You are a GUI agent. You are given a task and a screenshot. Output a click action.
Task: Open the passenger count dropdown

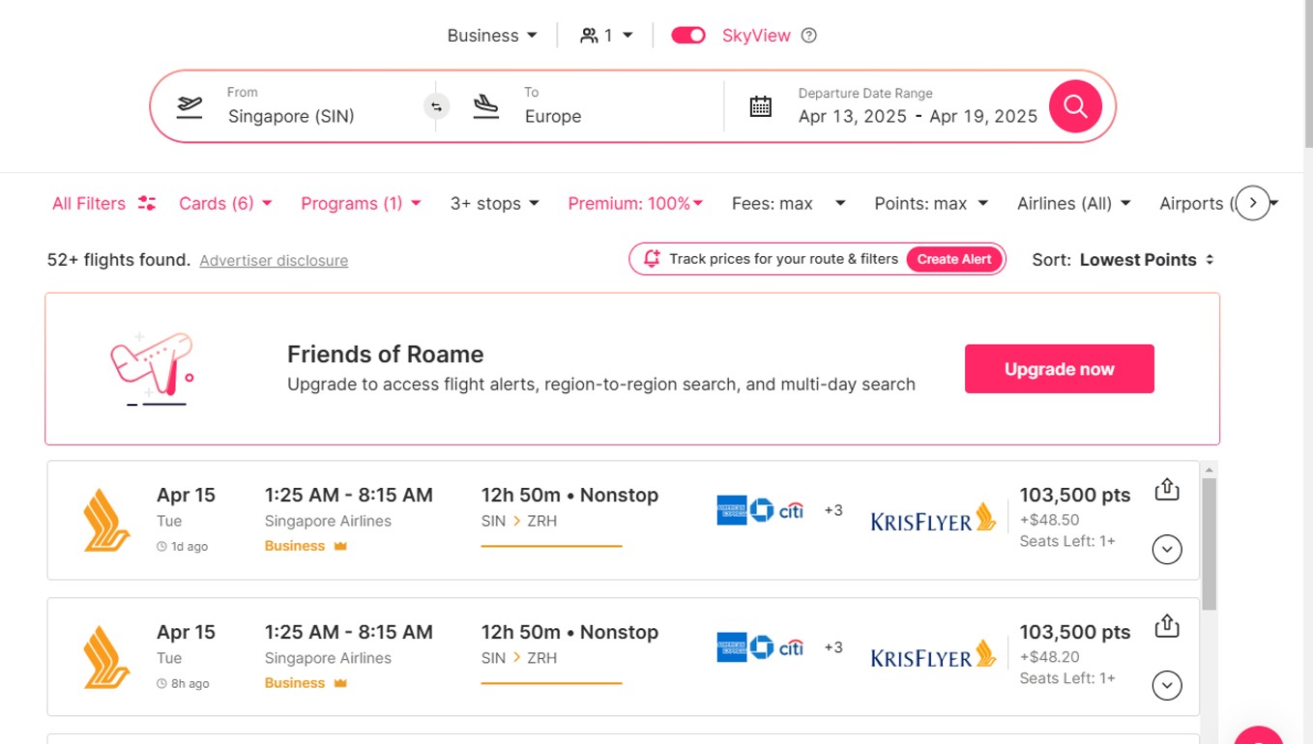click(x=606, y=36)
